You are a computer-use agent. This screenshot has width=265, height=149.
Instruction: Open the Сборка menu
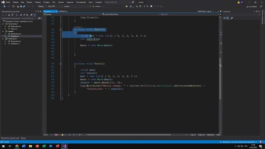tap(38, 2)
